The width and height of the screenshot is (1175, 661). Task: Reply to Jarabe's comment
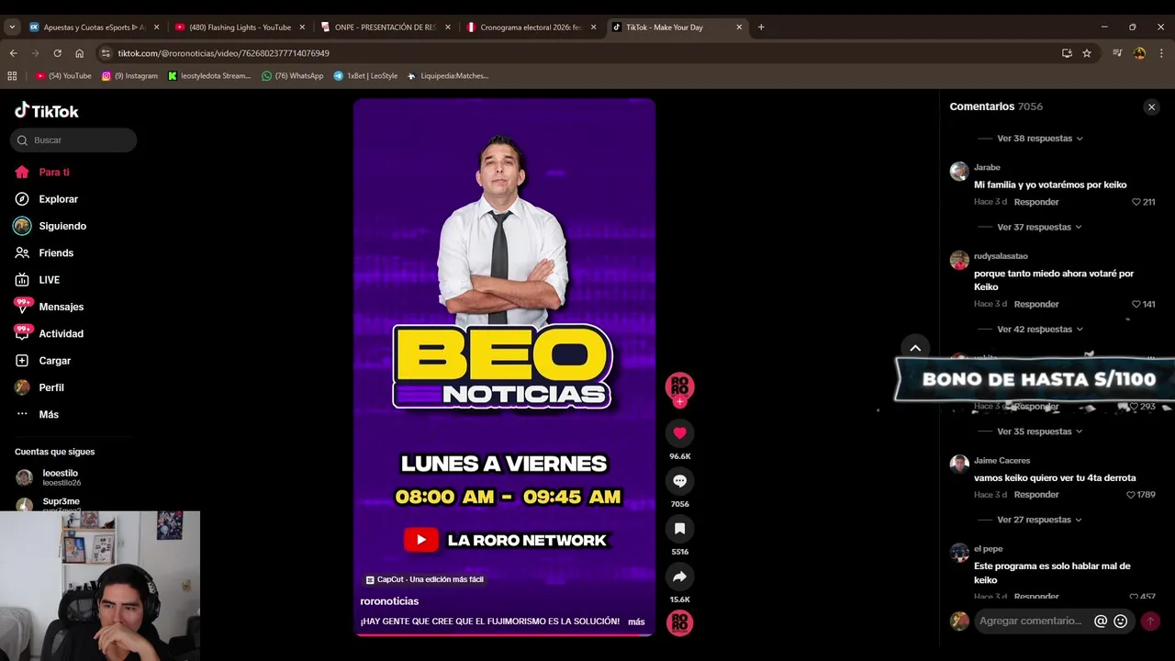pos(1036,202)
